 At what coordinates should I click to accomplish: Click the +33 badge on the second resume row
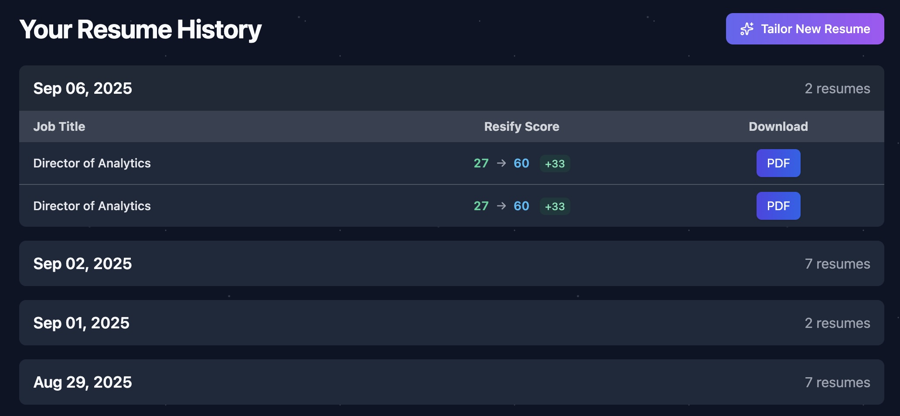click(555, 206)
